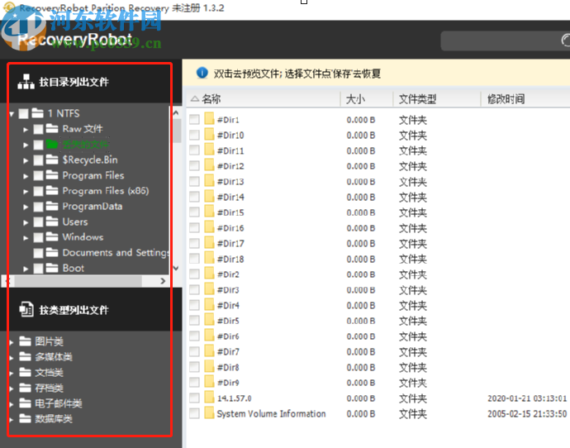Screen dimensions: 570x448
Task: Check the box for #Dir10 in file list
Action: (194, 136)
